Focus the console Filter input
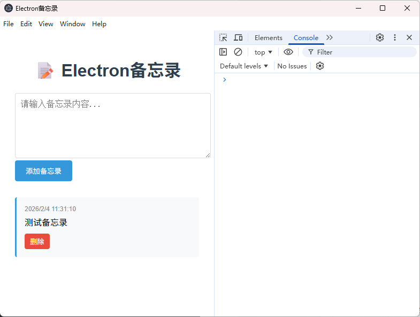 [360, 52]
